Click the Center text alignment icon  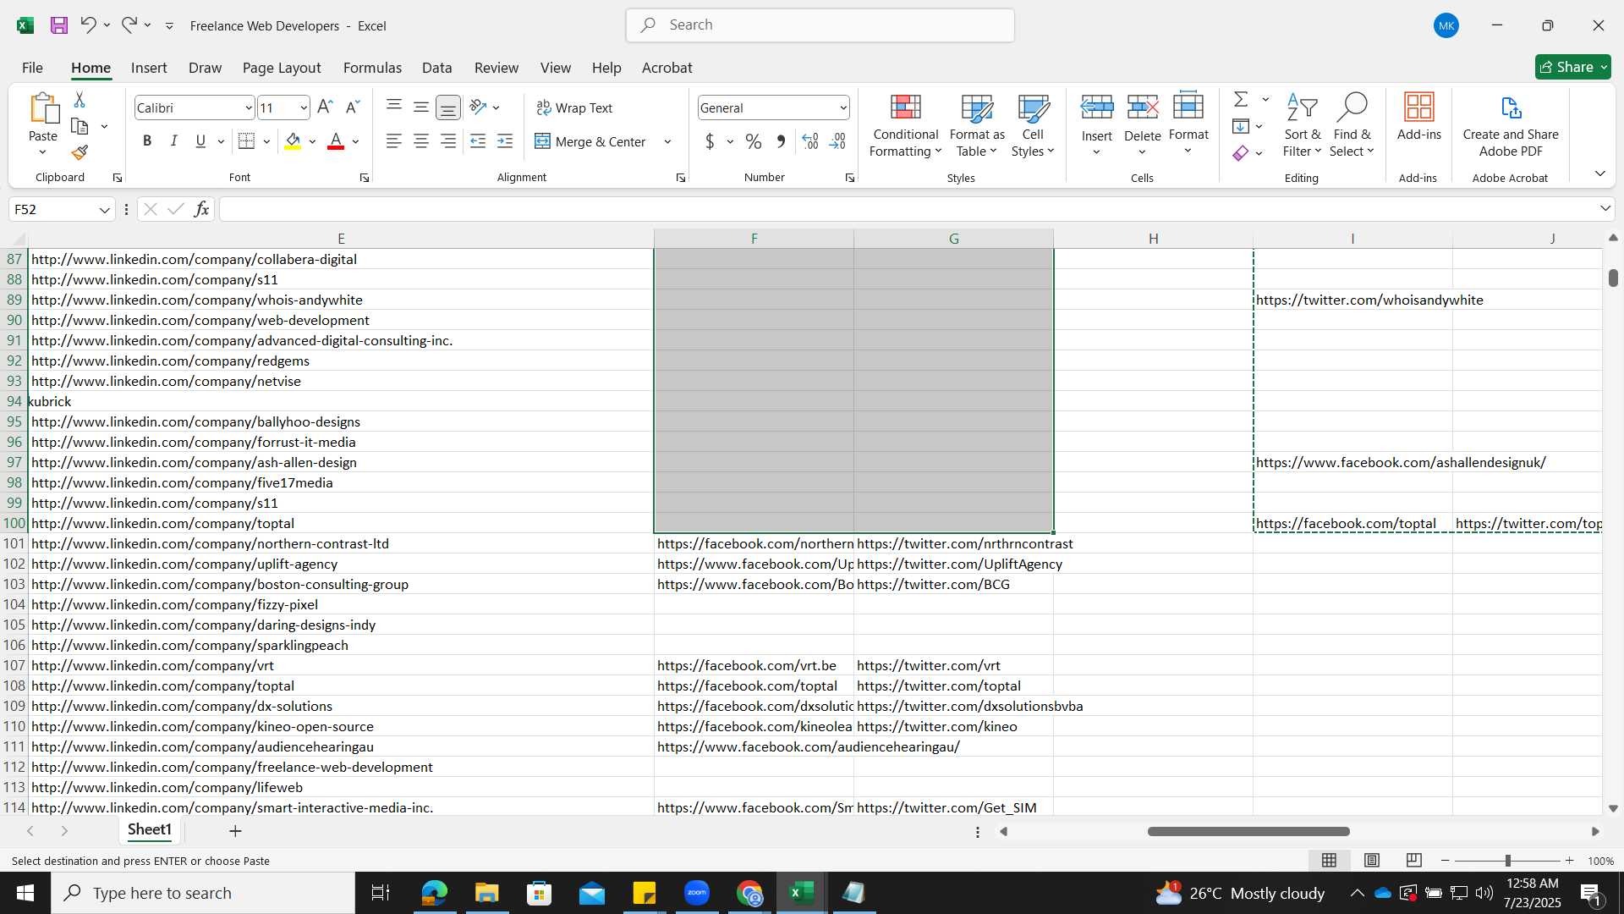420,141
